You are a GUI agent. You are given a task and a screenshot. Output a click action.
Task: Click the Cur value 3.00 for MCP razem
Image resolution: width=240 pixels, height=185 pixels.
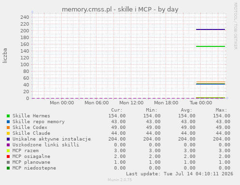click(x=120, y=151)
